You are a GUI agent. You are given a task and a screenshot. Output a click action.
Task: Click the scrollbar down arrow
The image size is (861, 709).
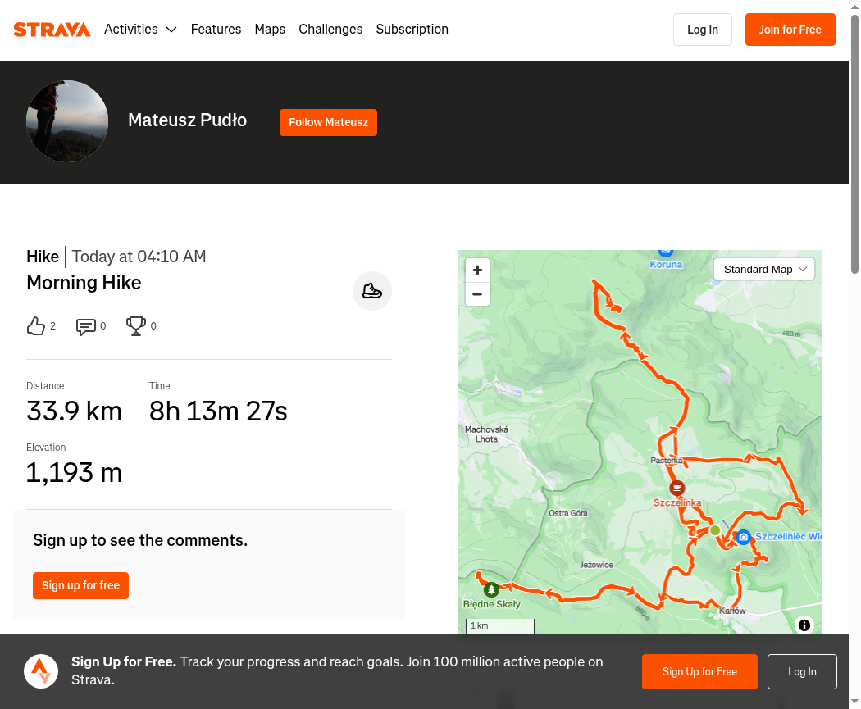click(x=855, y=702)
